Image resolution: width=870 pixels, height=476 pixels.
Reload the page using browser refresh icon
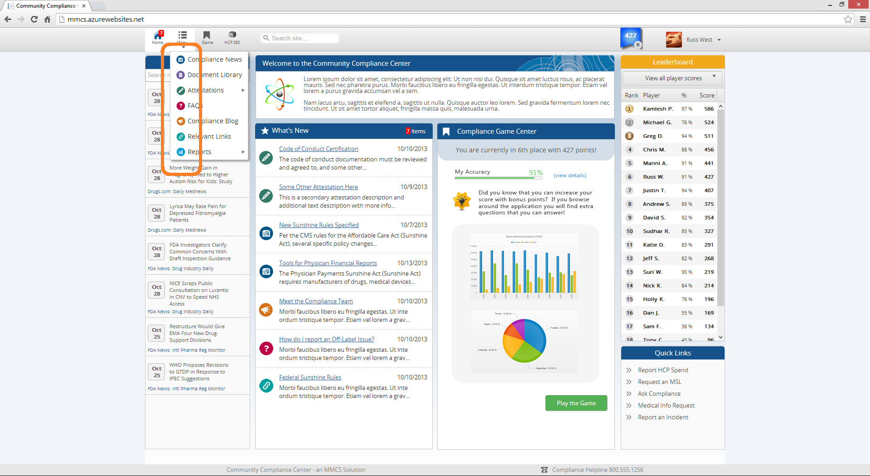click(x=34, y=19)
